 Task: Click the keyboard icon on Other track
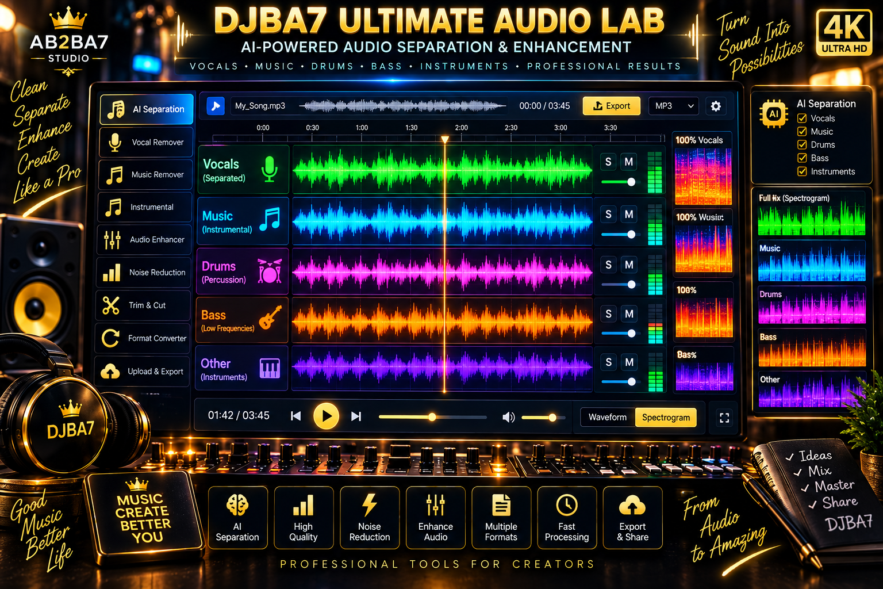coord(270,368)
